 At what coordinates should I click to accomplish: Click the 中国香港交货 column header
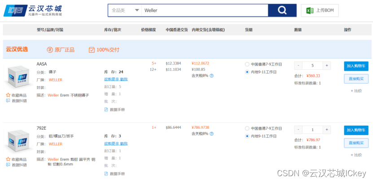pyautogui.click(x=177, y=30)
